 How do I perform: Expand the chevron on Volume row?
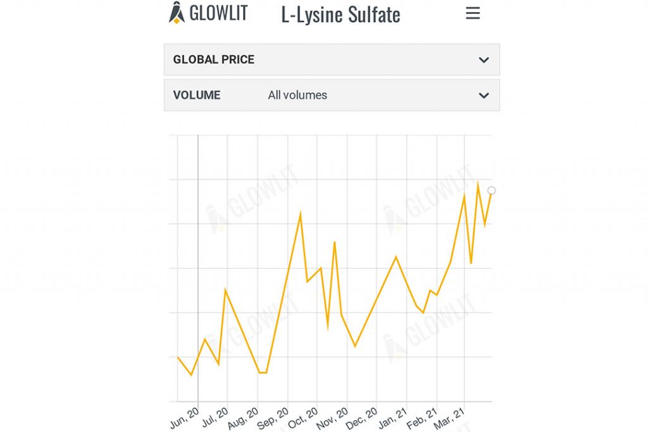click(483, 96)
